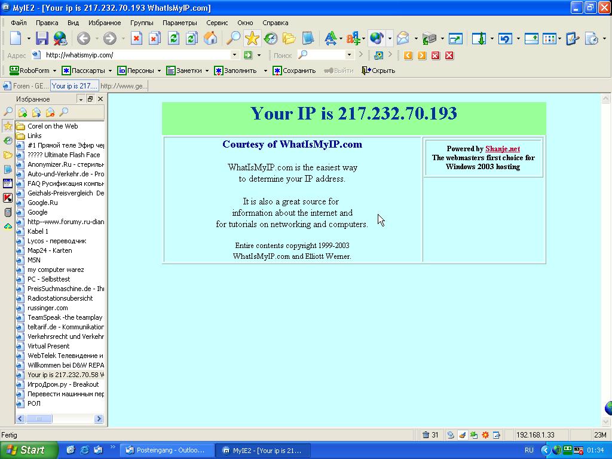Screen dimensions: 612x459
Task: Open the RoboForm dropdown menu
Action: coord(54,71)
